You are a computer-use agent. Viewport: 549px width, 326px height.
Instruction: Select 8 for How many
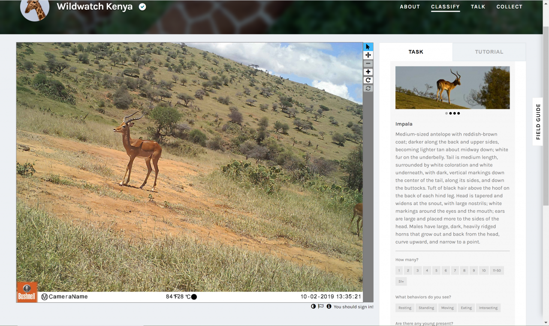tap(464, 271)
